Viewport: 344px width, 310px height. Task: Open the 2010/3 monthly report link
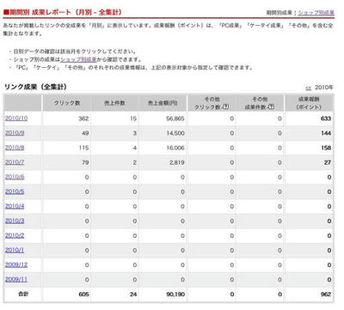15,221
